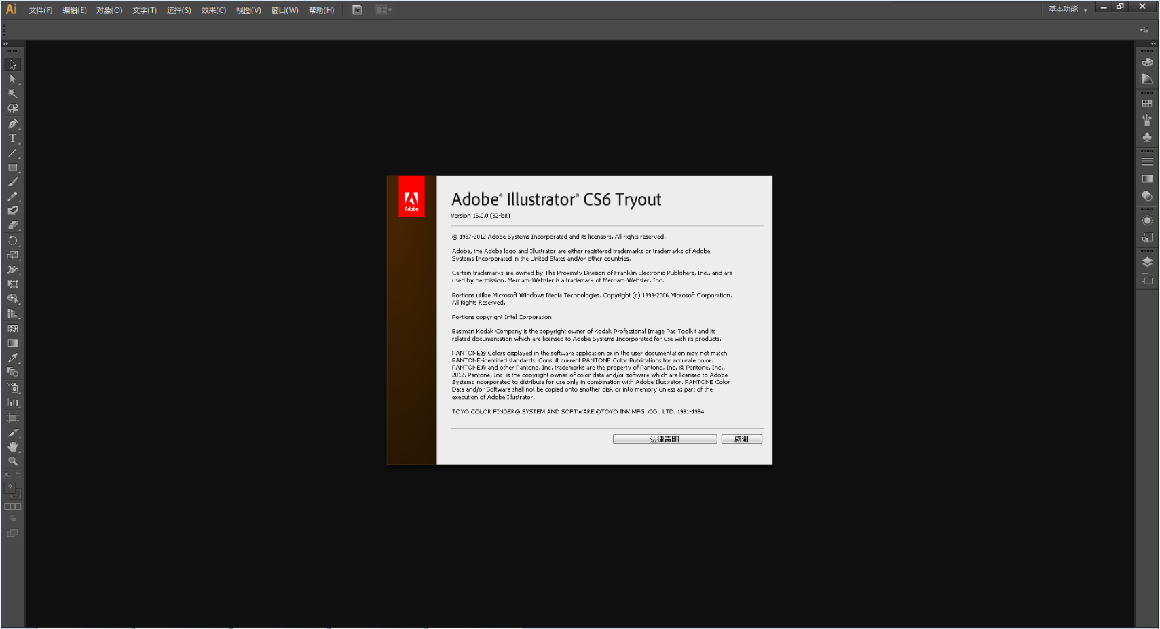Open the Color panel palette icon
Image resolution: width=1160 pixels, height=629 pixels.
click(1147, 62)
